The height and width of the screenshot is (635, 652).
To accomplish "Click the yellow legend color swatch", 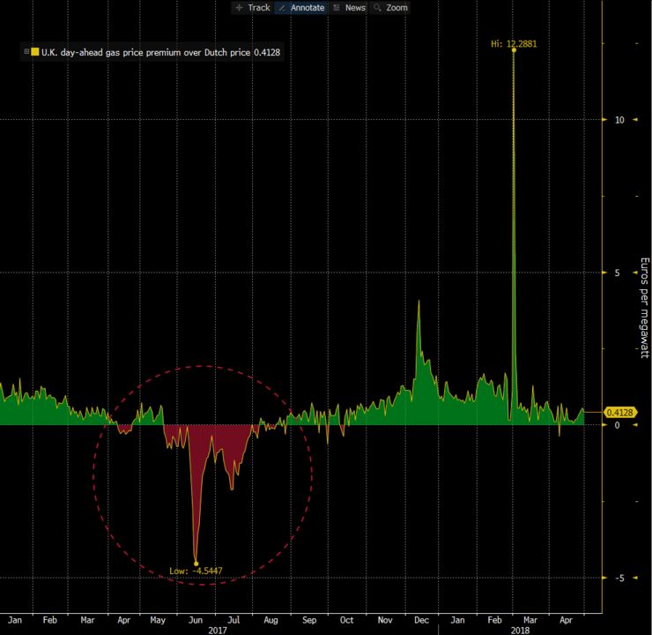I will tap(35, 52).
